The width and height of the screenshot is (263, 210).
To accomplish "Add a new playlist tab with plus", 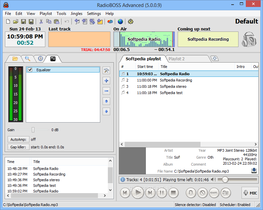I will click(x=214, y=59).
